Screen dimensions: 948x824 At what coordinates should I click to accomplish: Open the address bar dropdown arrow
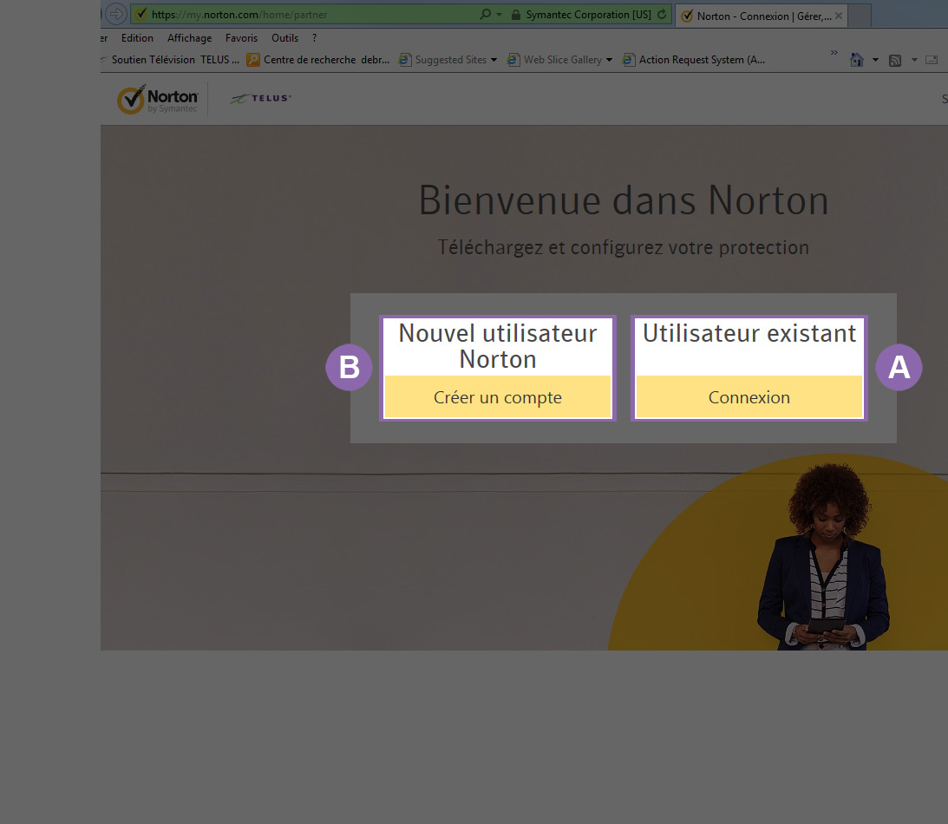pos(500,15)
